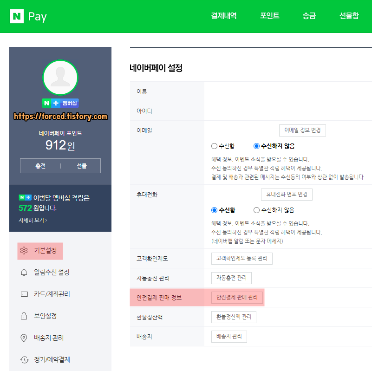Screen dimensions: 372x371
Task: Open 선물함 menu
Action: [349, 16]
